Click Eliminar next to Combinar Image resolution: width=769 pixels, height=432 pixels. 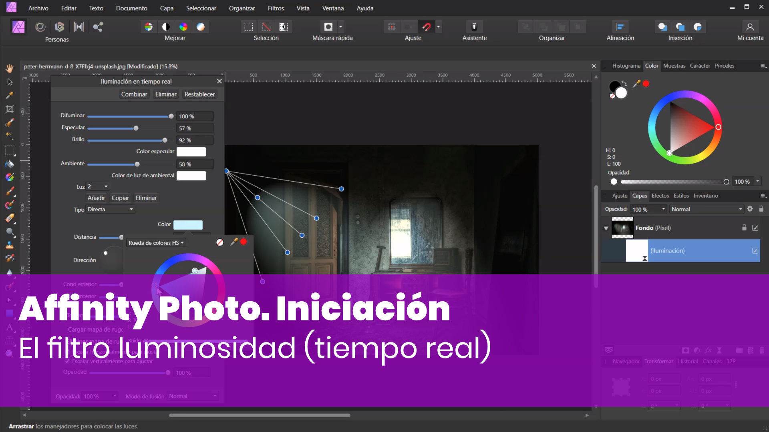[166, 94]
